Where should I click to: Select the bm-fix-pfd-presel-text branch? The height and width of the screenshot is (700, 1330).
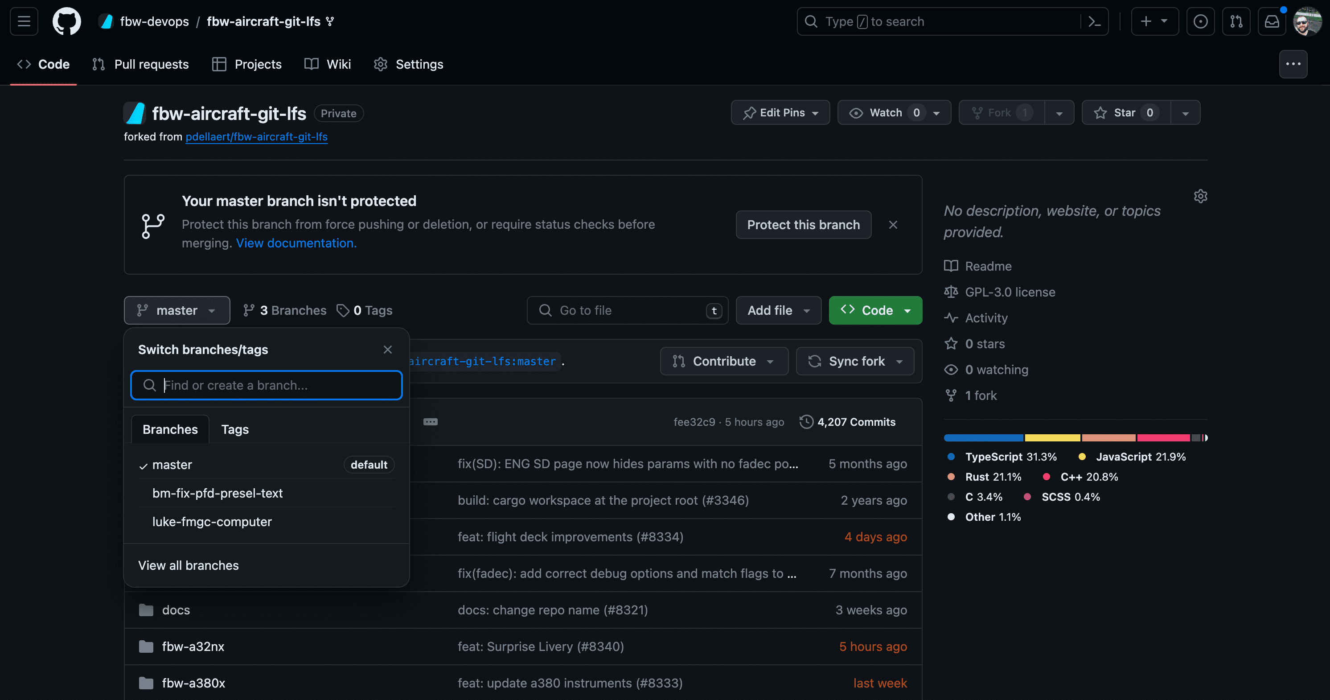click(x=218, y=493)
